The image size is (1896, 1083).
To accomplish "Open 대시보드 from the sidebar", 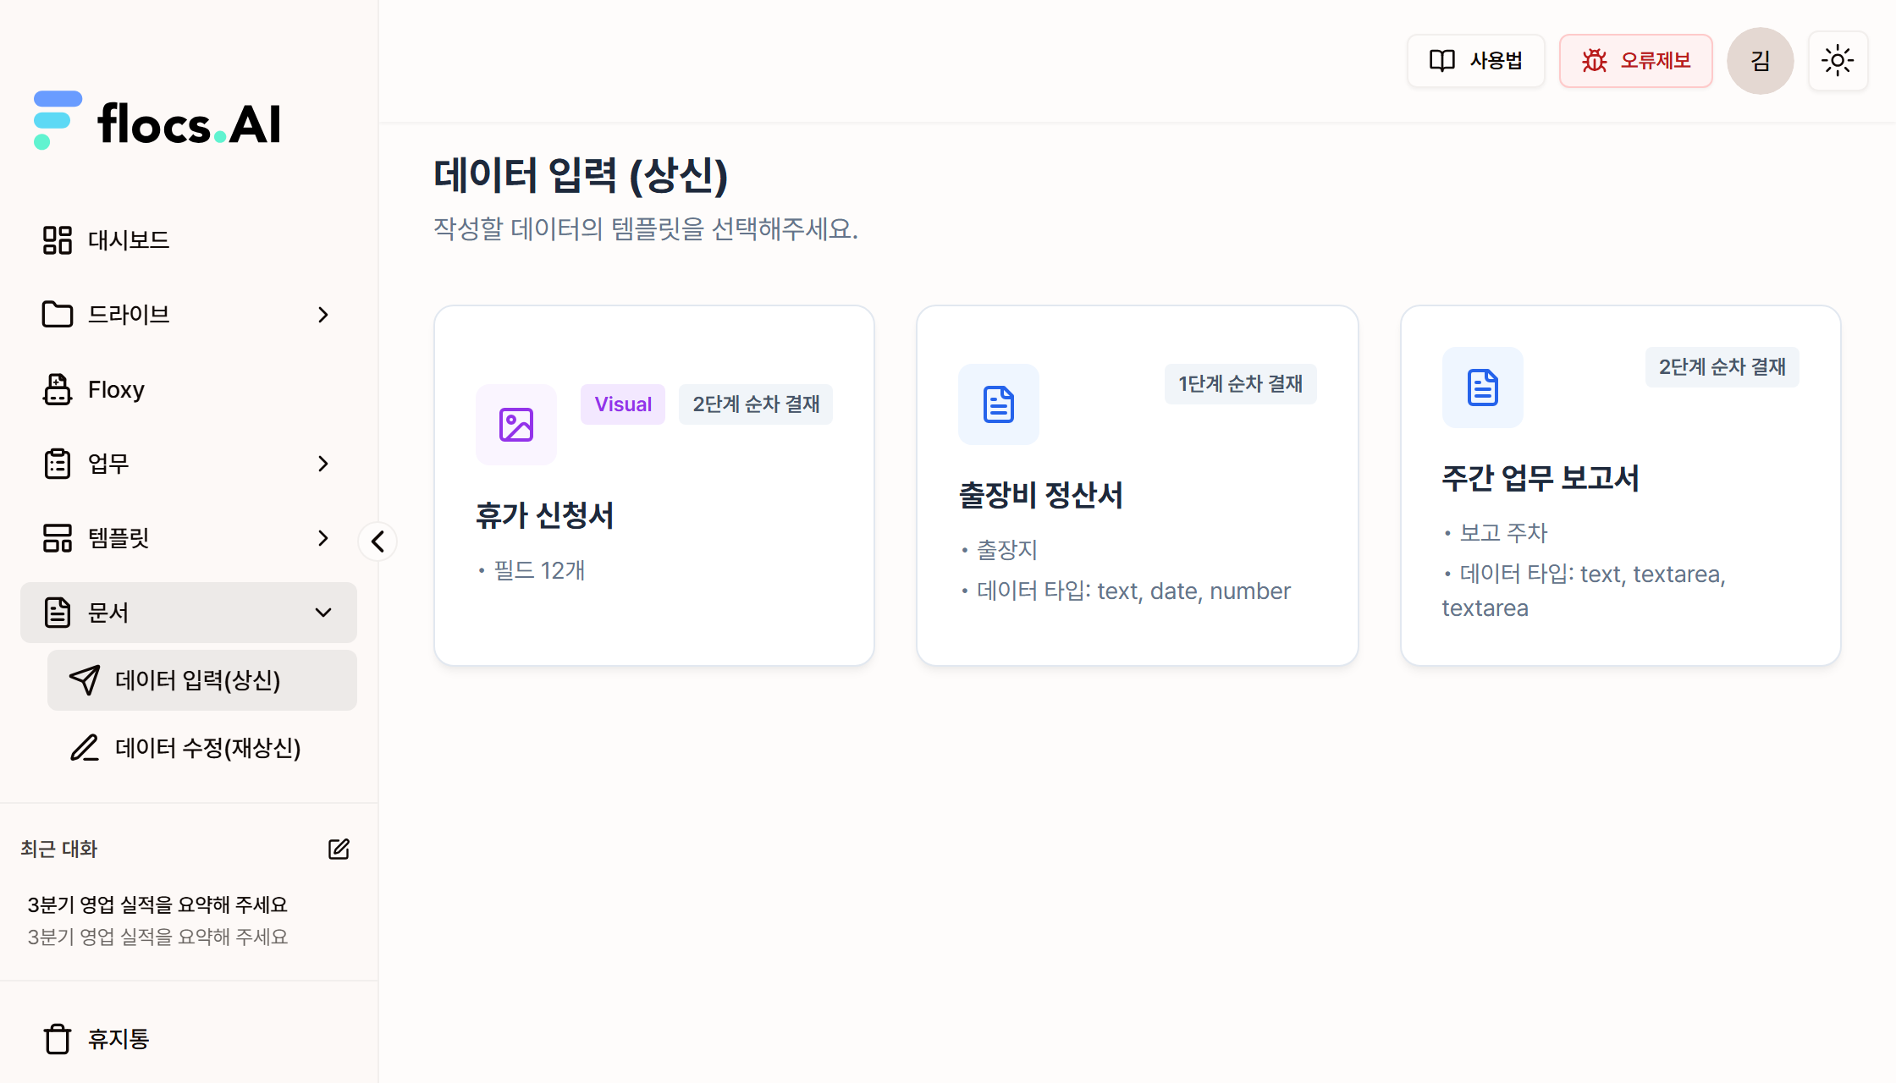I will tap(189, 240).
